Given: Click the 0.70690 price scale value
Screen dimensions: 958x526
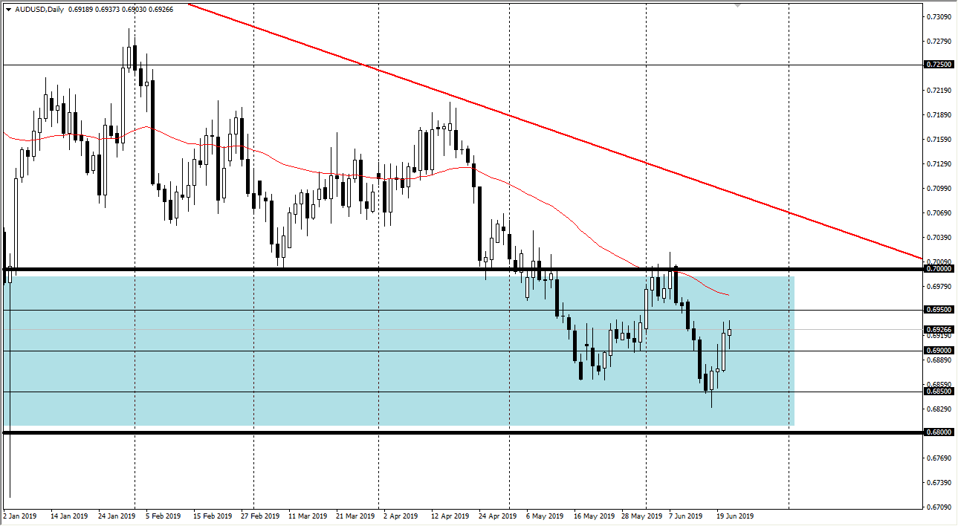Looking at the screenshot, I should tap(941, 212).
